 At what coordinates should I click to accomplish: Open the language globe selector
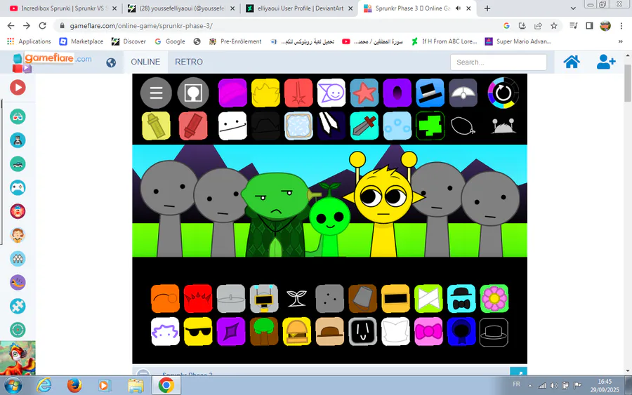click(x=111, y=62)
